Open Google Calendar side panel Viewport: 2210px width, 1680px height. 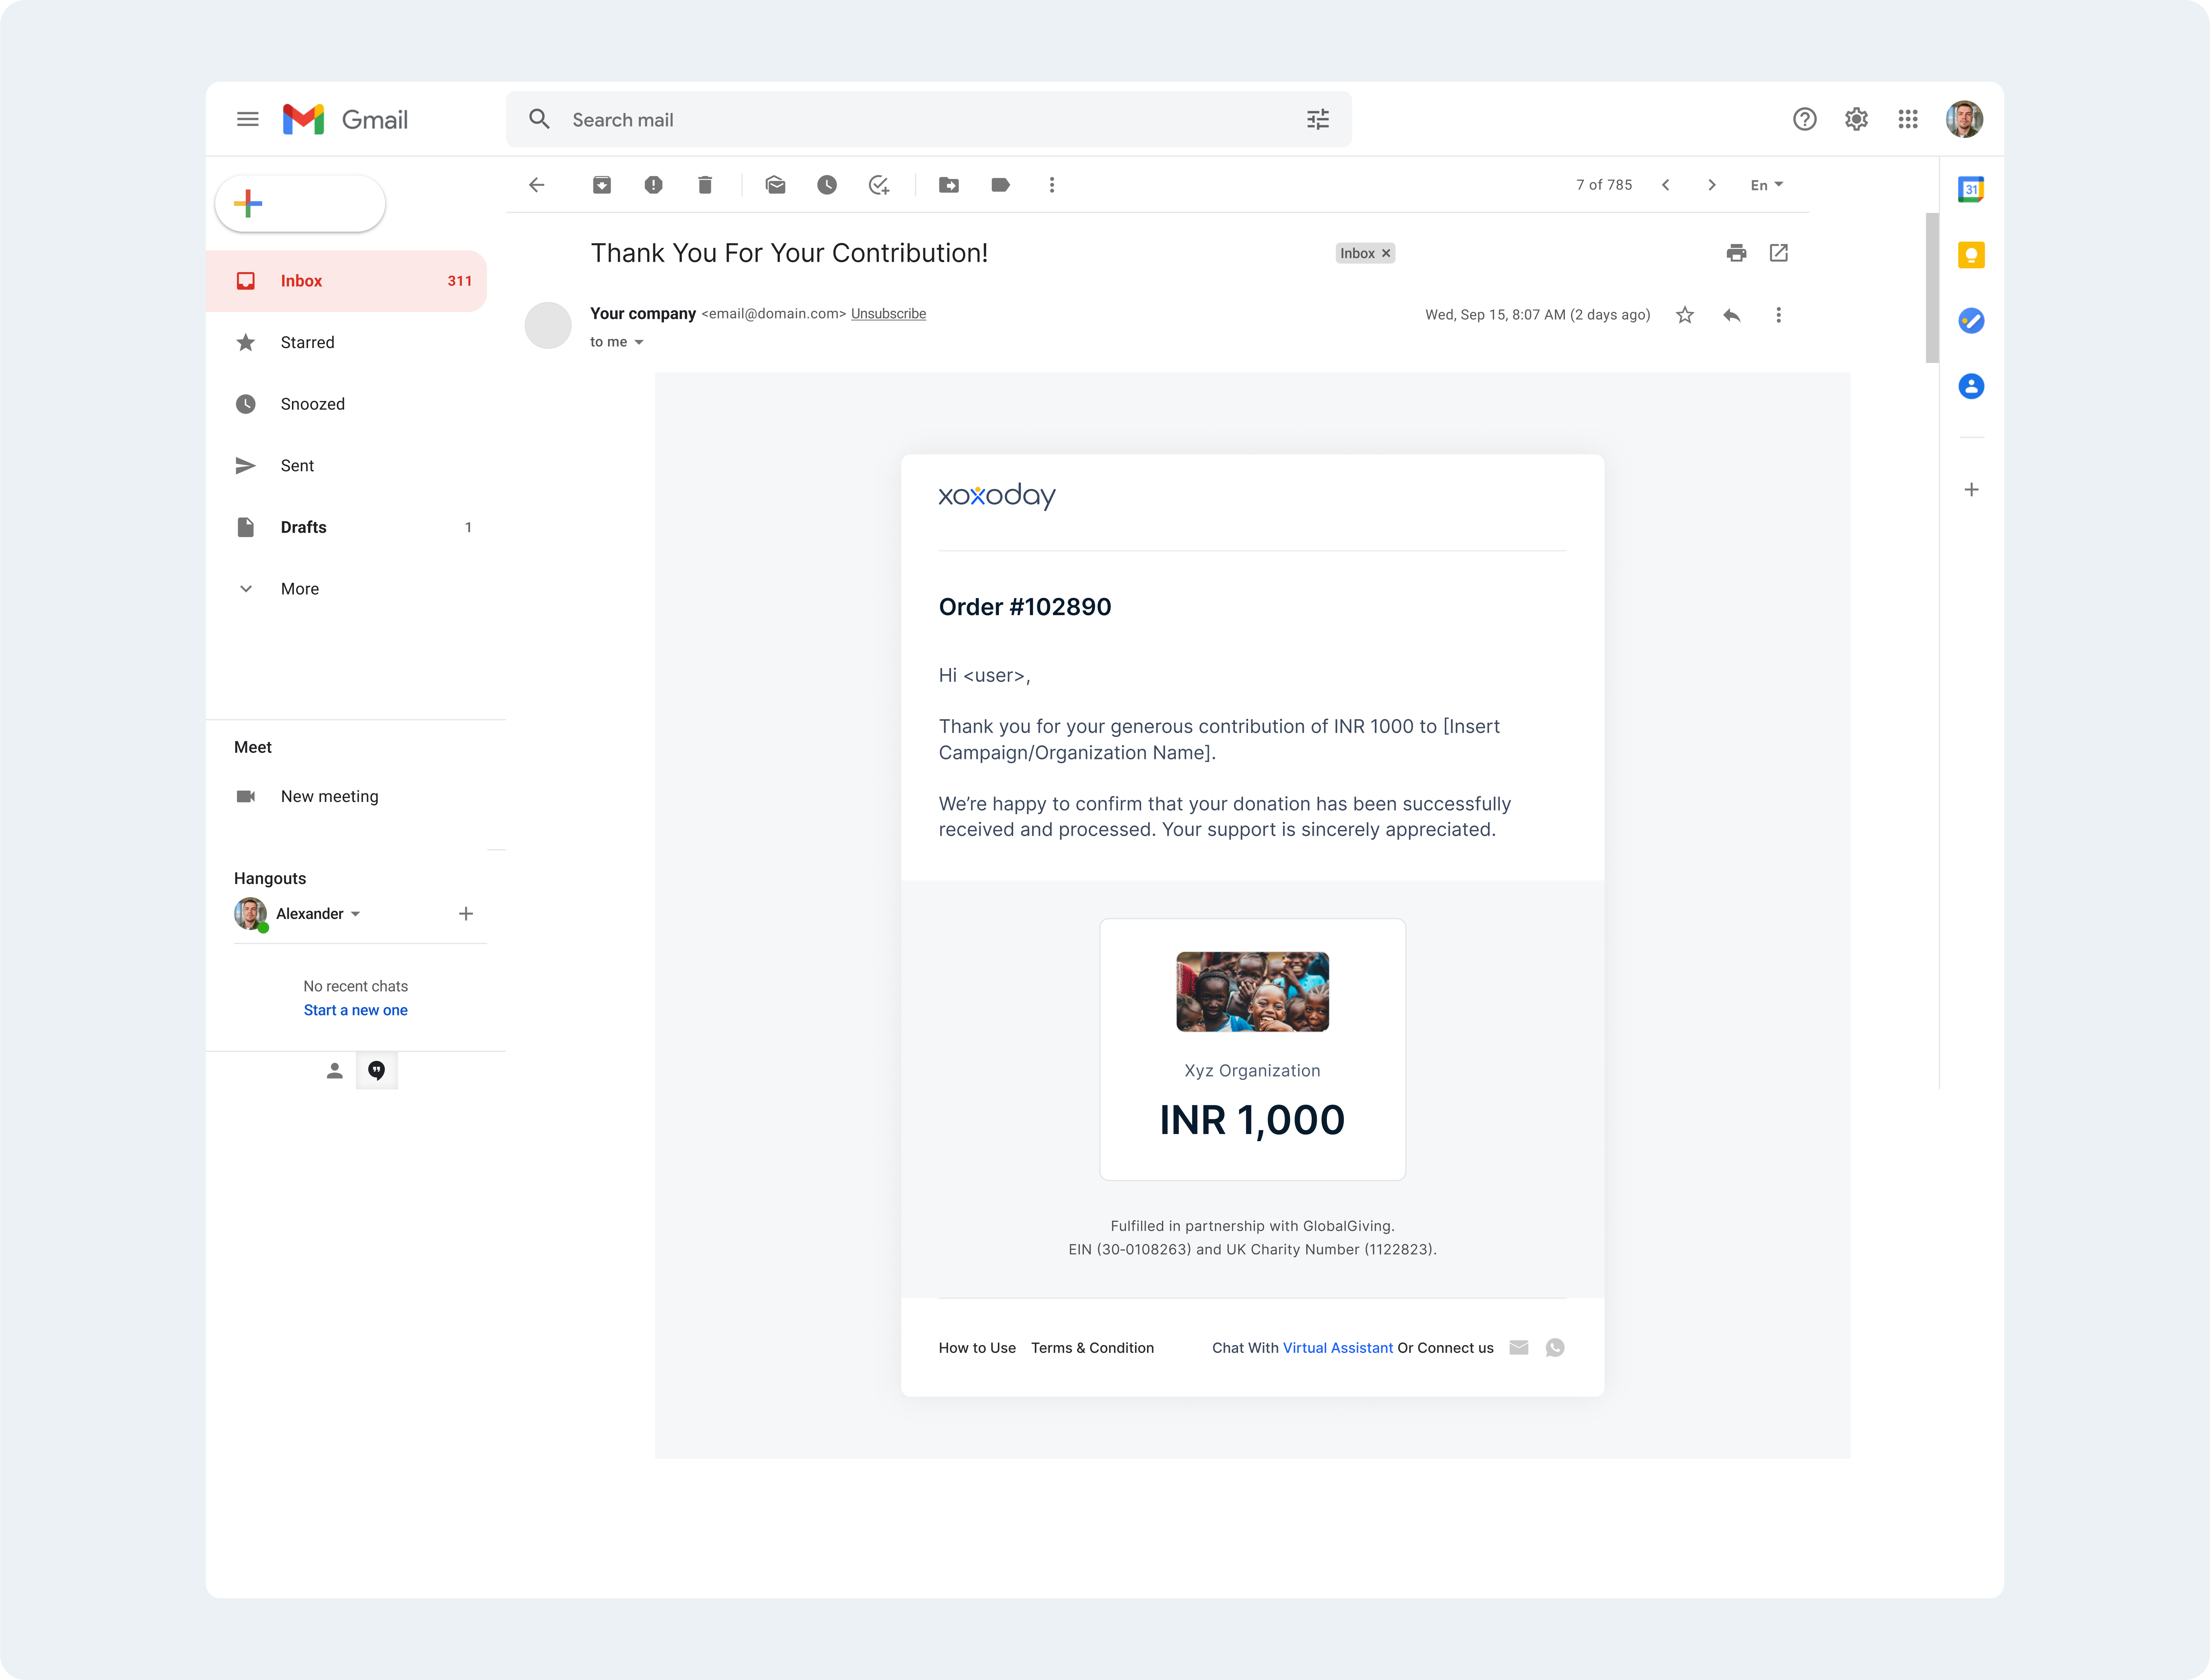pyautogui.click(x=1971, y=189)
